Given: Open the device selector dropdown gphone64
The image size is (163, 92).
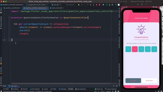Looking at the screenshot, I should [x=36, y=5].
